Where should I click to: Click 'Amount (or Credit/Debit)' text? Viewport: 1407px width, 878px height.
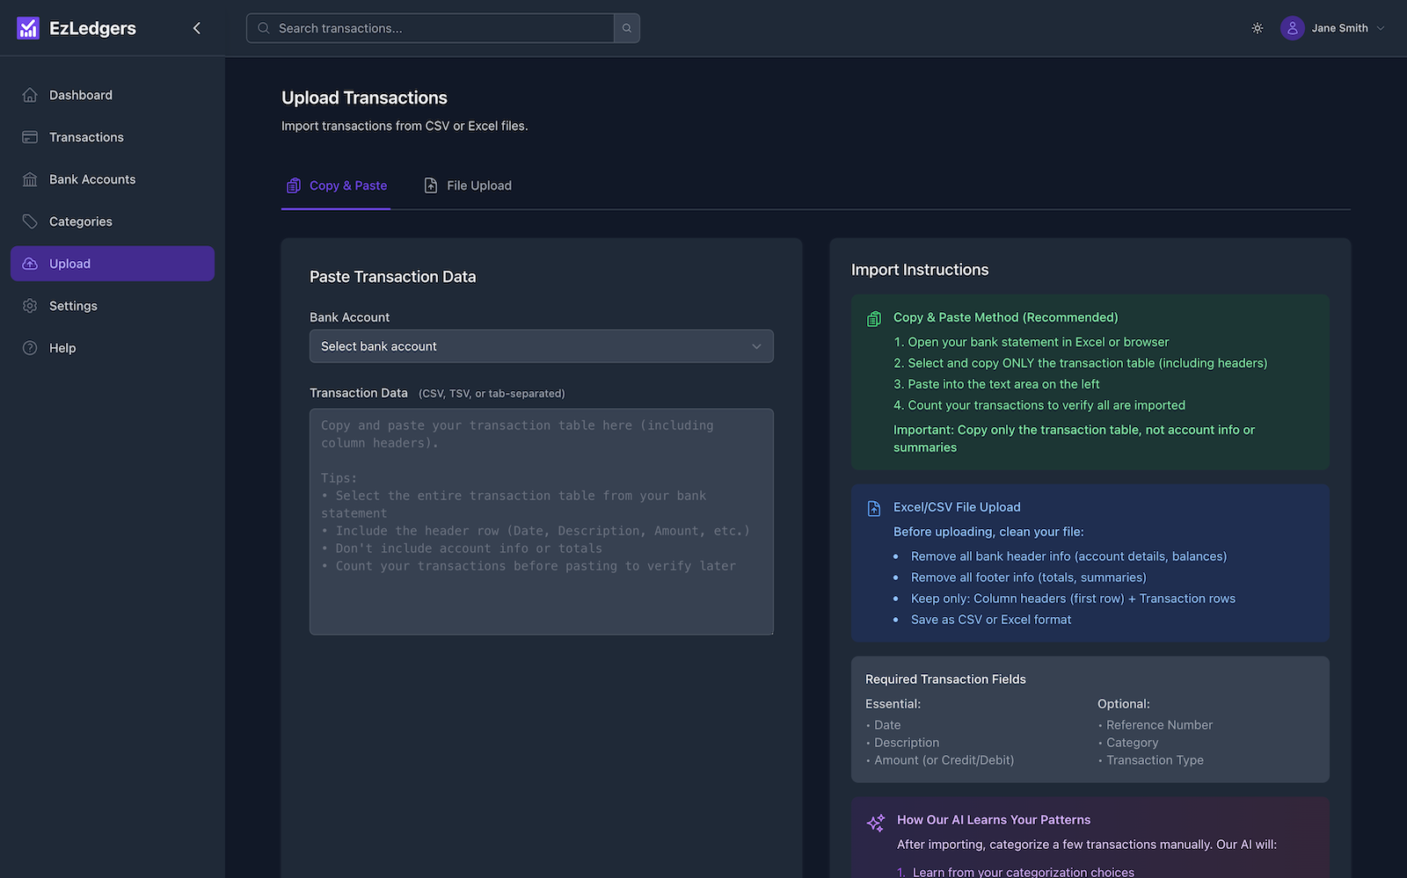pyautogui.click(x=944, y=760)
